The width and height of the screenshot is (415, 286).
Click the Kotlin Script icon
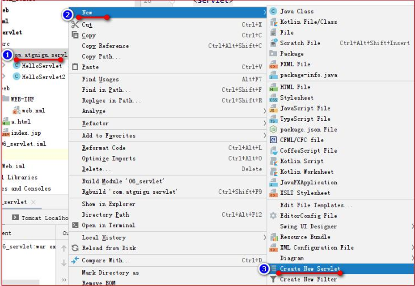click(x=273, y=161)
